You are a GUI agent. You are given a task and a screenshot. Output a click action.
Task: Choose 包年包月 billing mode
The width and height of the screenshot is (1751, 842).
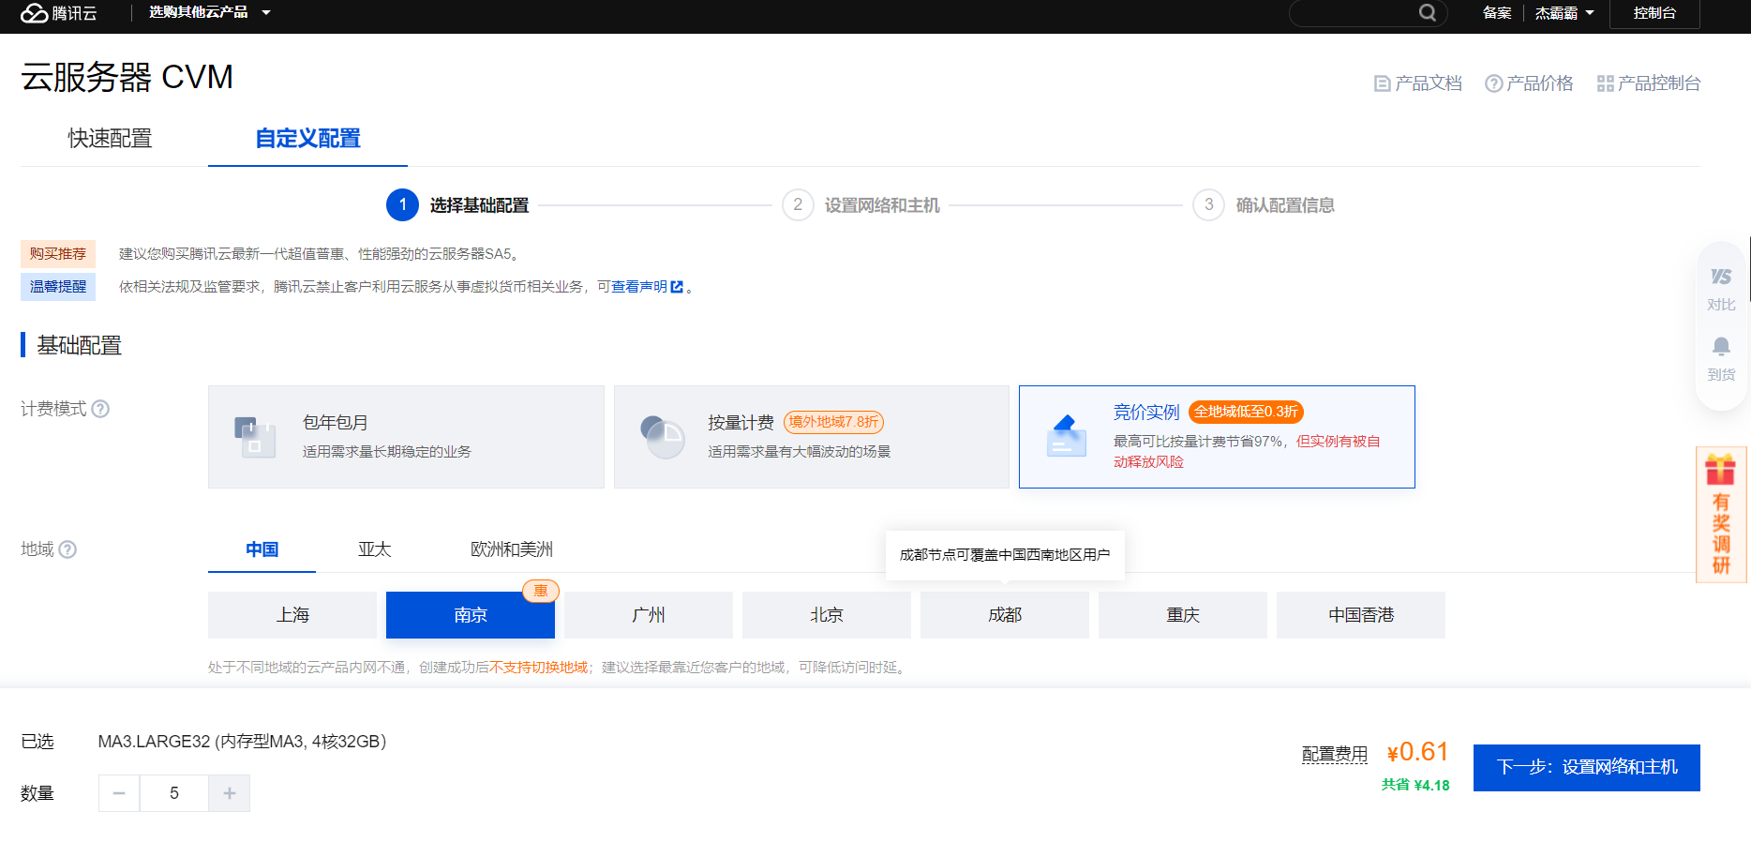pyautogui.click(x=406, y=437)
